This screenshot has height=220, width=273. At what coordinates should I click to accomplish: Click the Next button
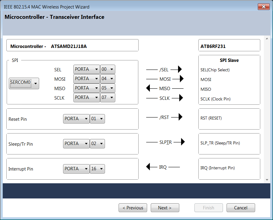165,208
